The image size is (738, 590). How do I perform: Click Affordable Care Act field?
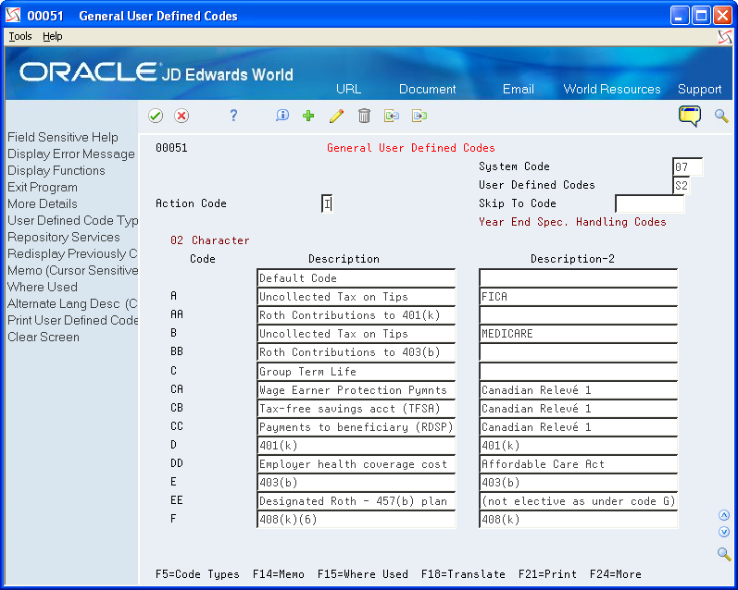pos(579,464)
